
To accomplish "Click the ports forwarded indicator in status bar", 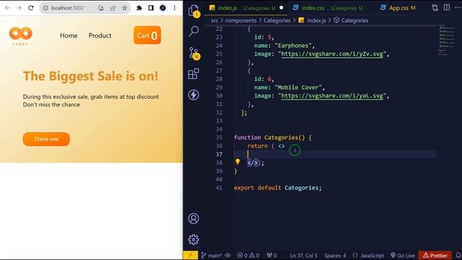I will coord(271,255).
